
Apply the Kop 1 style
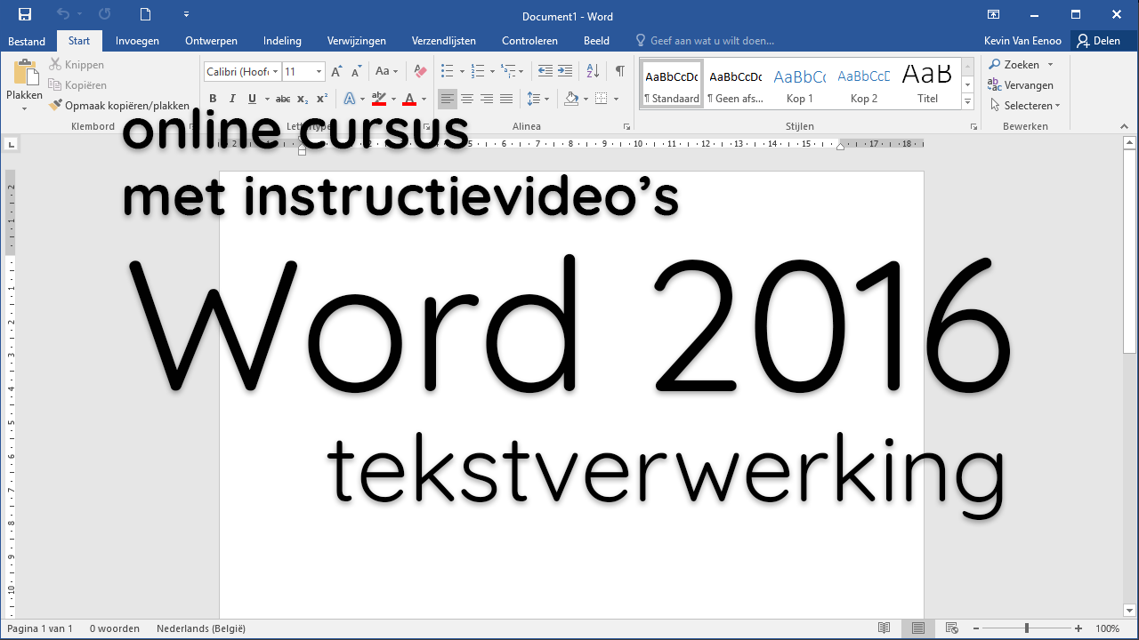point(799,84)
